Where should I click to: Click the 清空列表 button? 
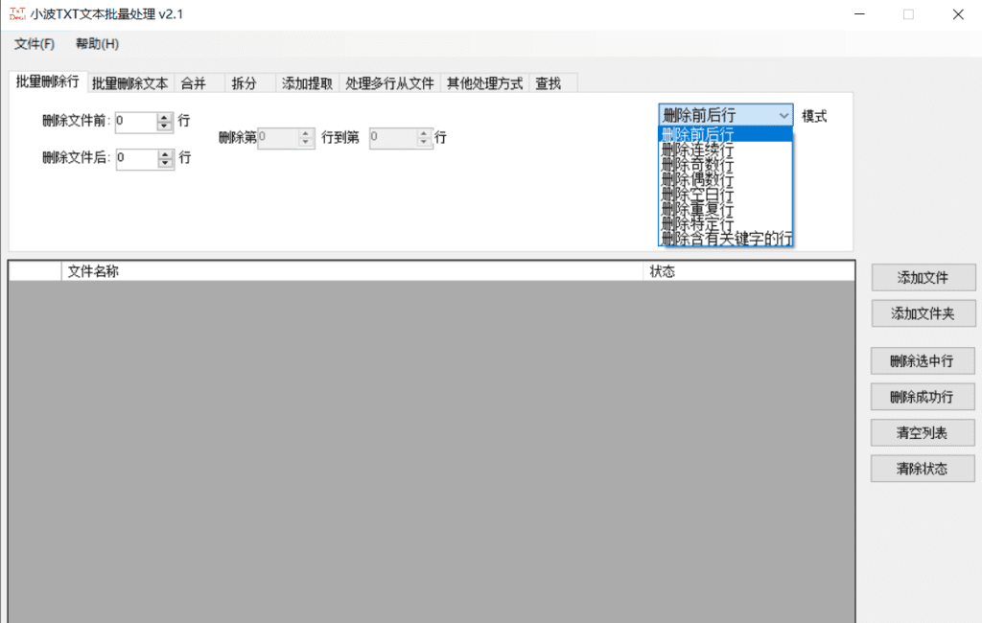(923, 432)
